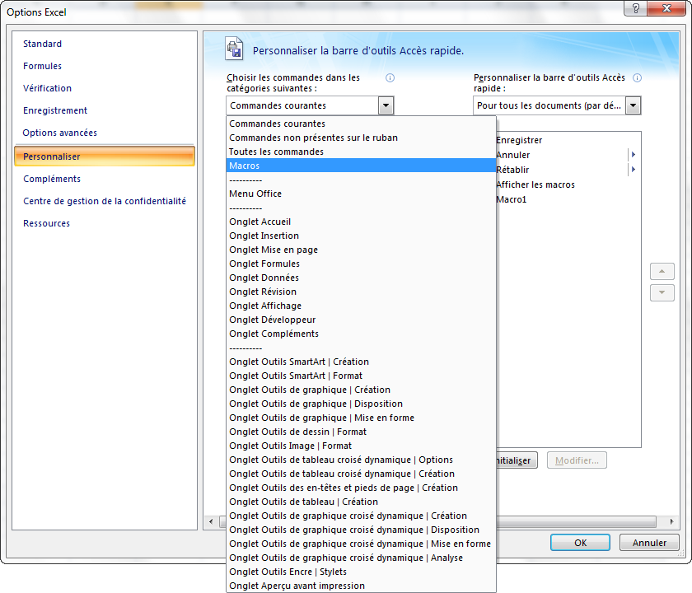
Task: Open the Ressources settings page
Action: [x=45, y=223]
